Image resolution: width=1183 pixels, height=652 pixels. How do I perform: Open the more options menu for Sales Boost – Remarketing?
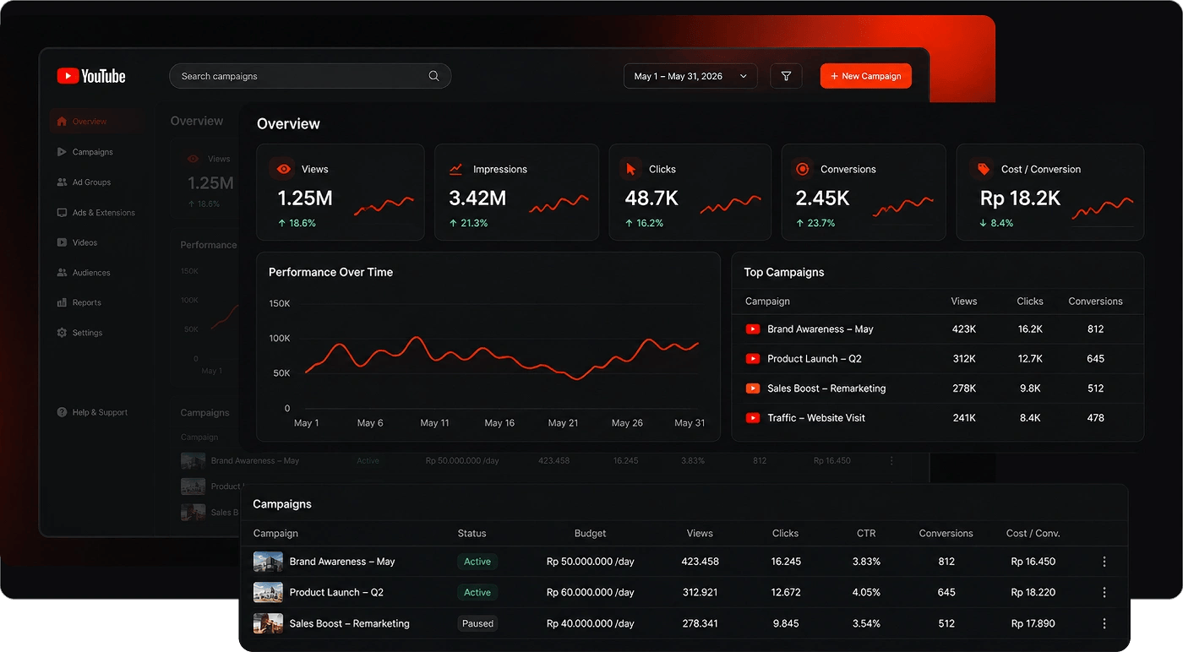point(1104,624)
